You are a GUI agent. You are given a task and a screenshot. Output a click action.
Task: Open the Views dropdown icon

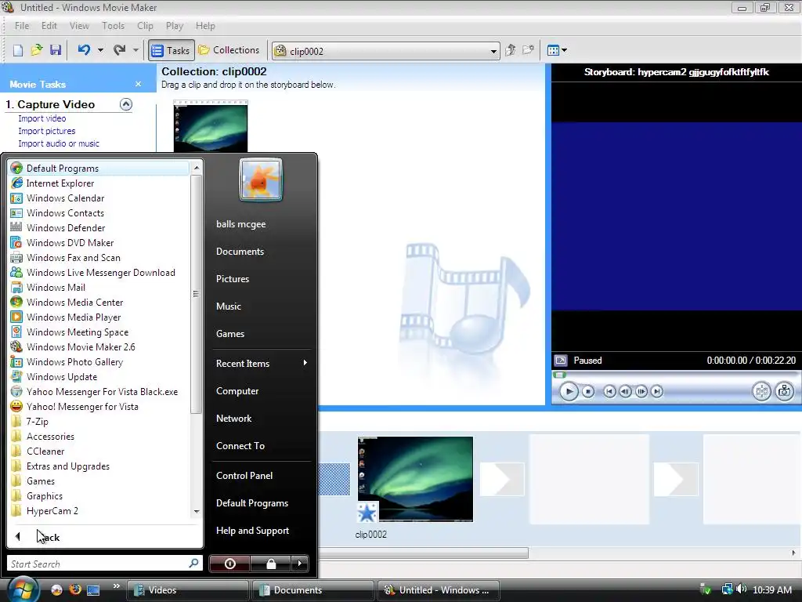pos(557,50)
